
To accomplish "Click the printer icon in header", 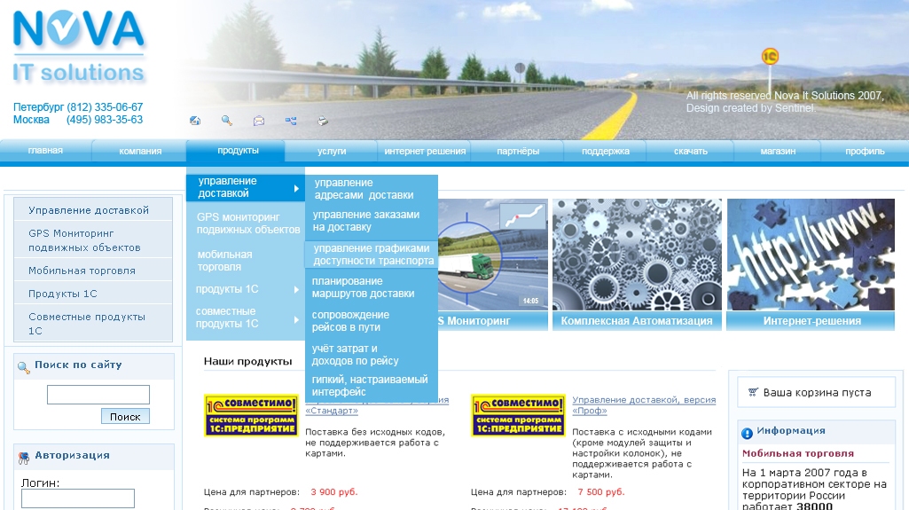I will 323,121.
